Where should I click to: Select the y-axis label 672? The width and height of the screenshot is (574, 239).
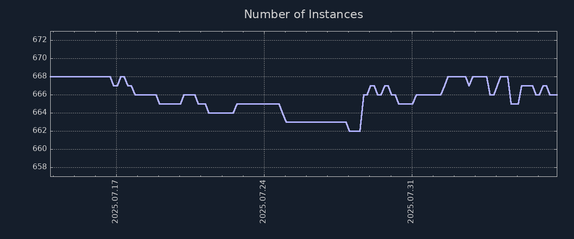[x=40, y=40]
